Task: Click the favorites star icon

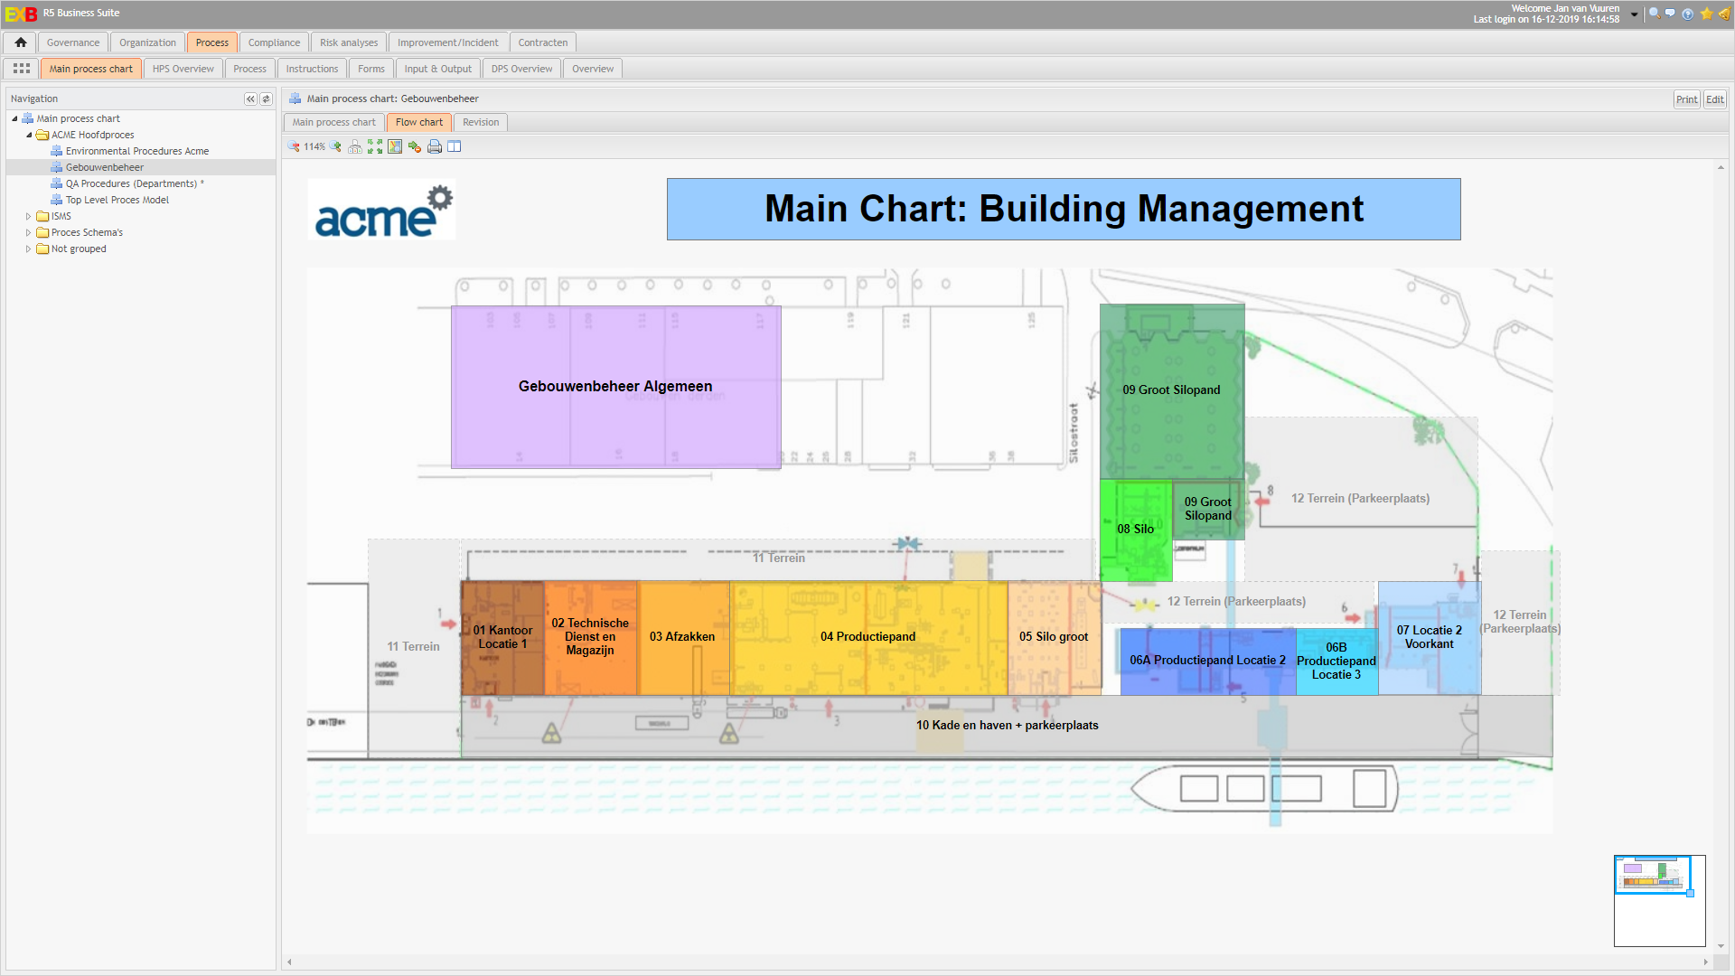Action: coord(1706,14)
